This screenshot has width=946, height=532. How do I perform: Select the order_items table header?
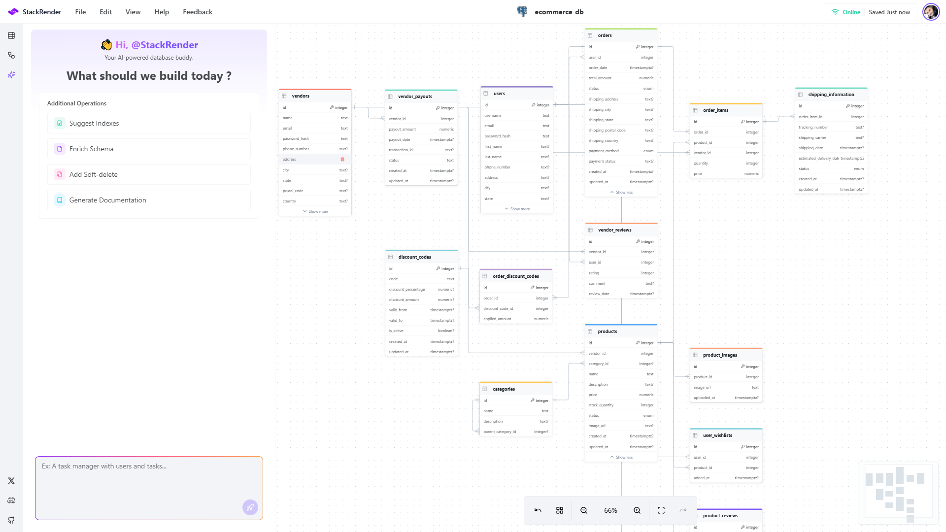[x=726, y=110]
